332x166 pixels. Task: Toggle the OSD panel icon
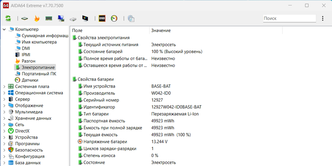(102, 19)
